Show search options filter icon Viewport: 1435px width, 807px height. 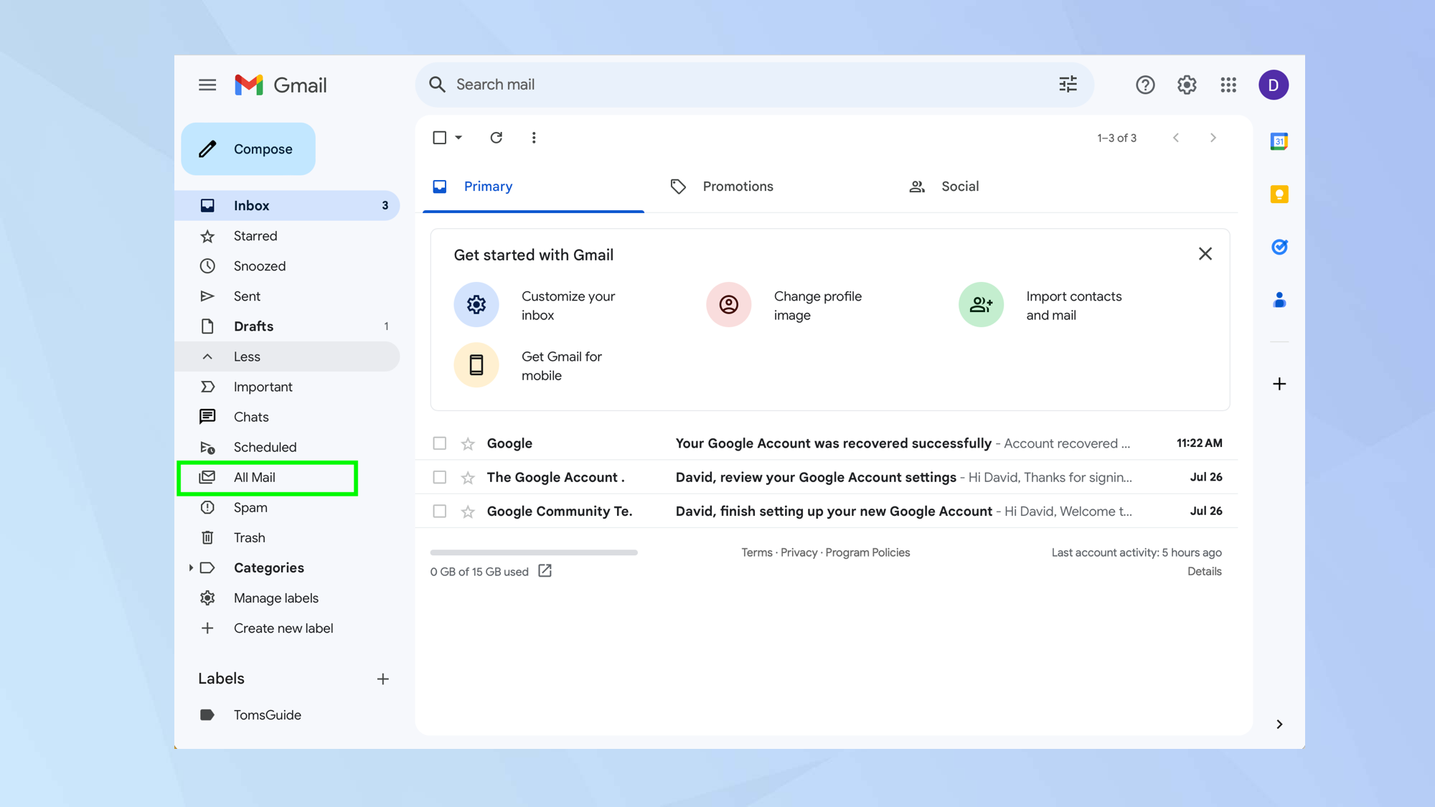tap(1068, 85)
